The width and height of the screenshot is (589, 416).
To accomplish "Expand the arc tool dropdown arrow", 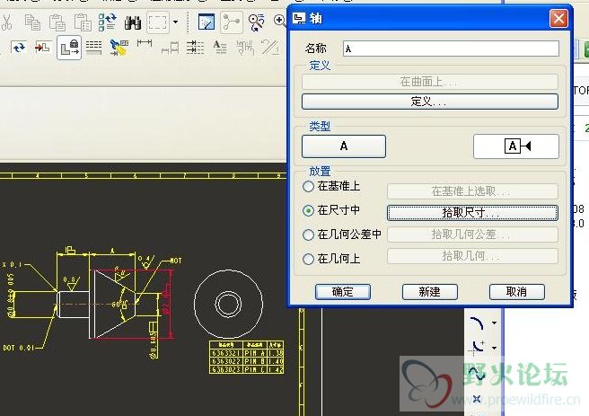I will click(x=495, y=323).
